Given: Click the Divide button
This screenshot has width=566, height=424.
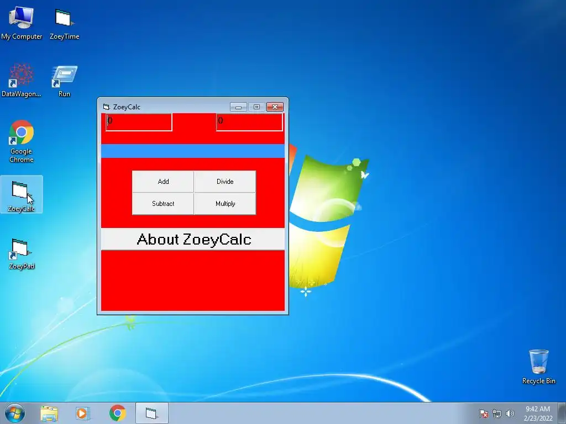Looking at the screenshot, I should pyautogui.click(x=225, y=182).
